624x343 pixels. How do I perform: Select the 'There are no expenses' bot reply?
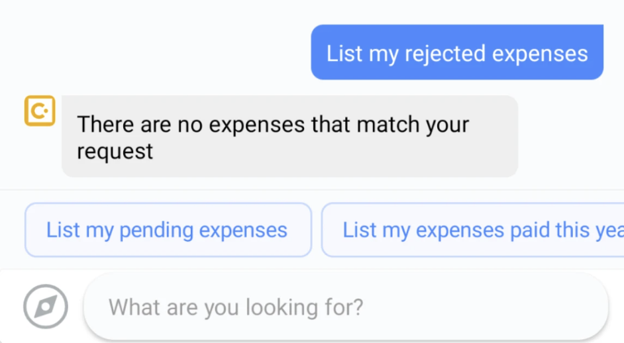pyautogui.click(x=289, y=136)
